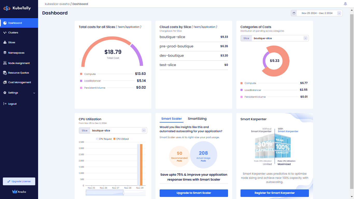Click the Settings gear icon in sidebar

point(5,93)
